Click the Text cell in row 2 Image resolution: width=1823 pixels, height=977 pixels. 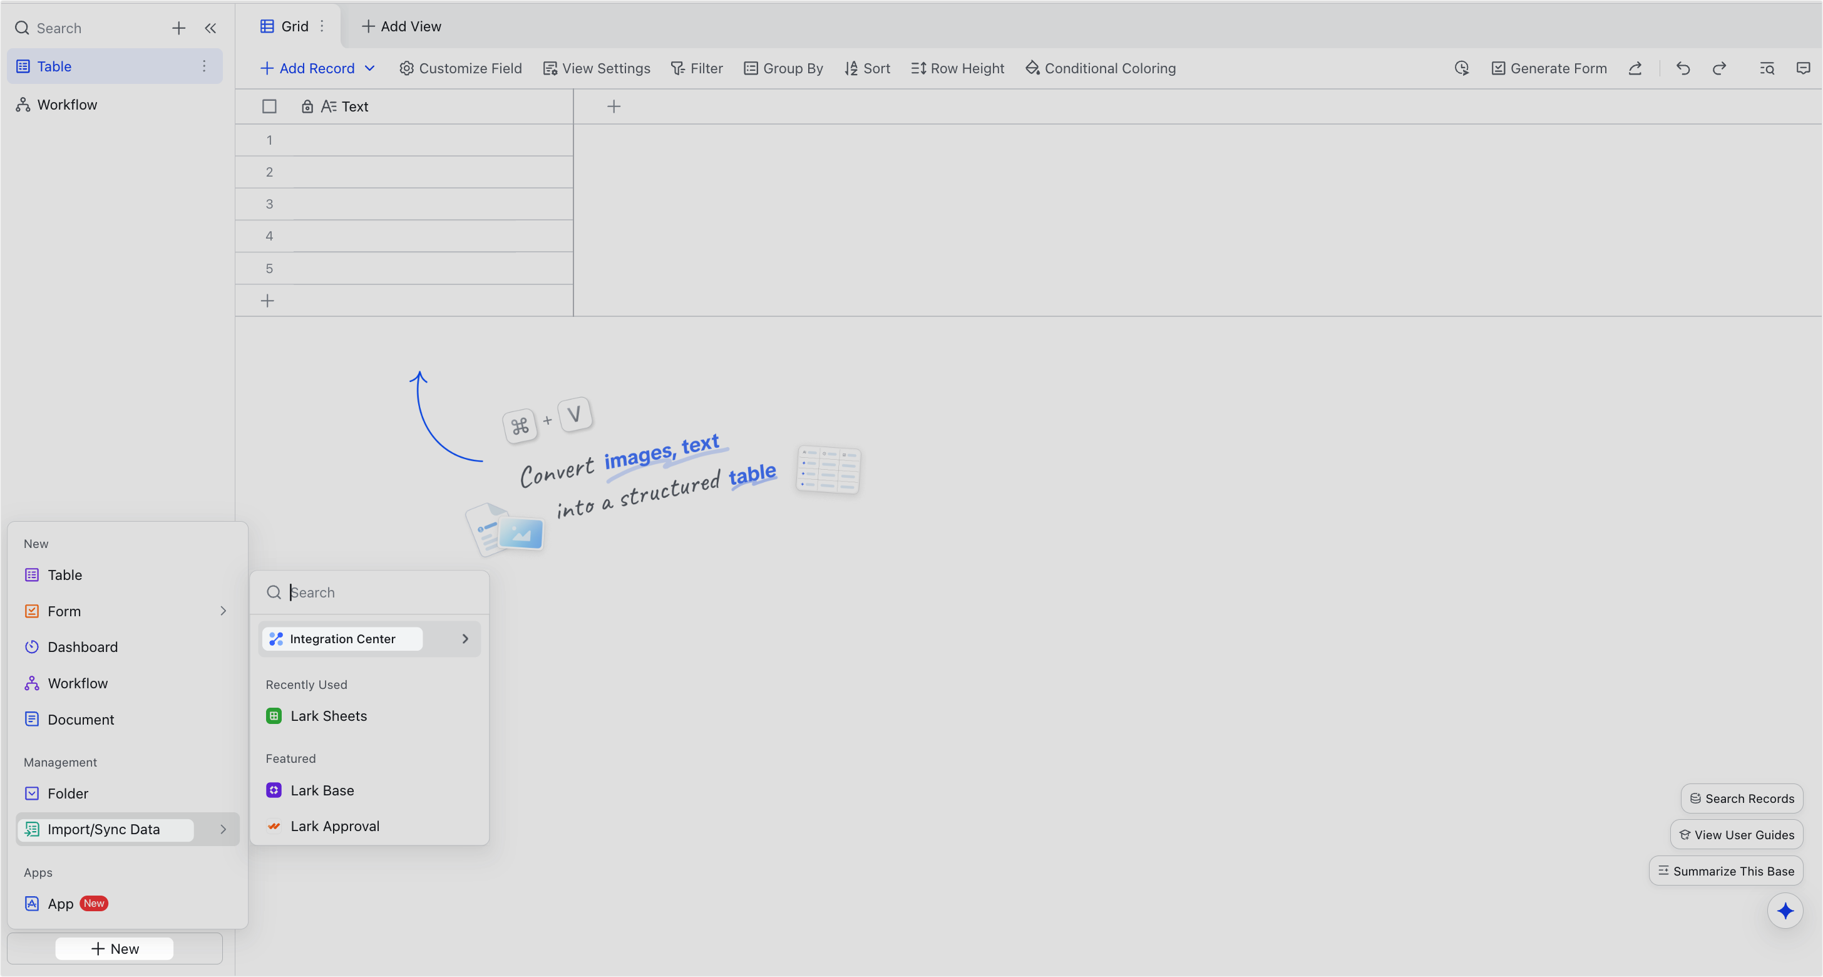pyautogui.click(x=432, y=172)
